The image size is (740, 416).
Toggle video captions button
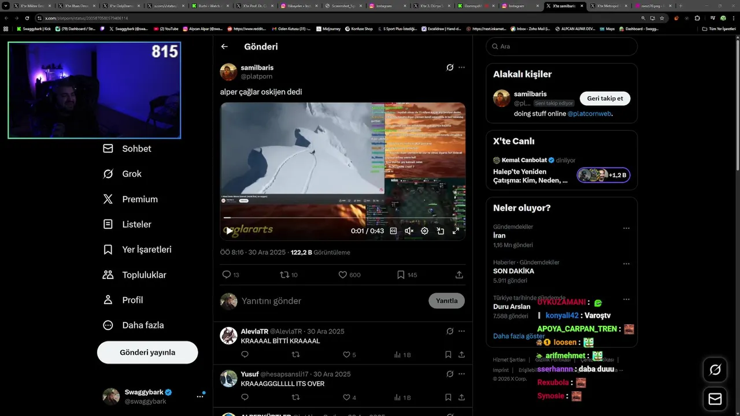coord(394,231)
